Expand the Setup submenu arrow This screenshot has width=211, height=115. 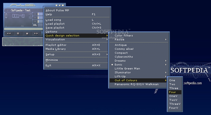pos(107,54)
